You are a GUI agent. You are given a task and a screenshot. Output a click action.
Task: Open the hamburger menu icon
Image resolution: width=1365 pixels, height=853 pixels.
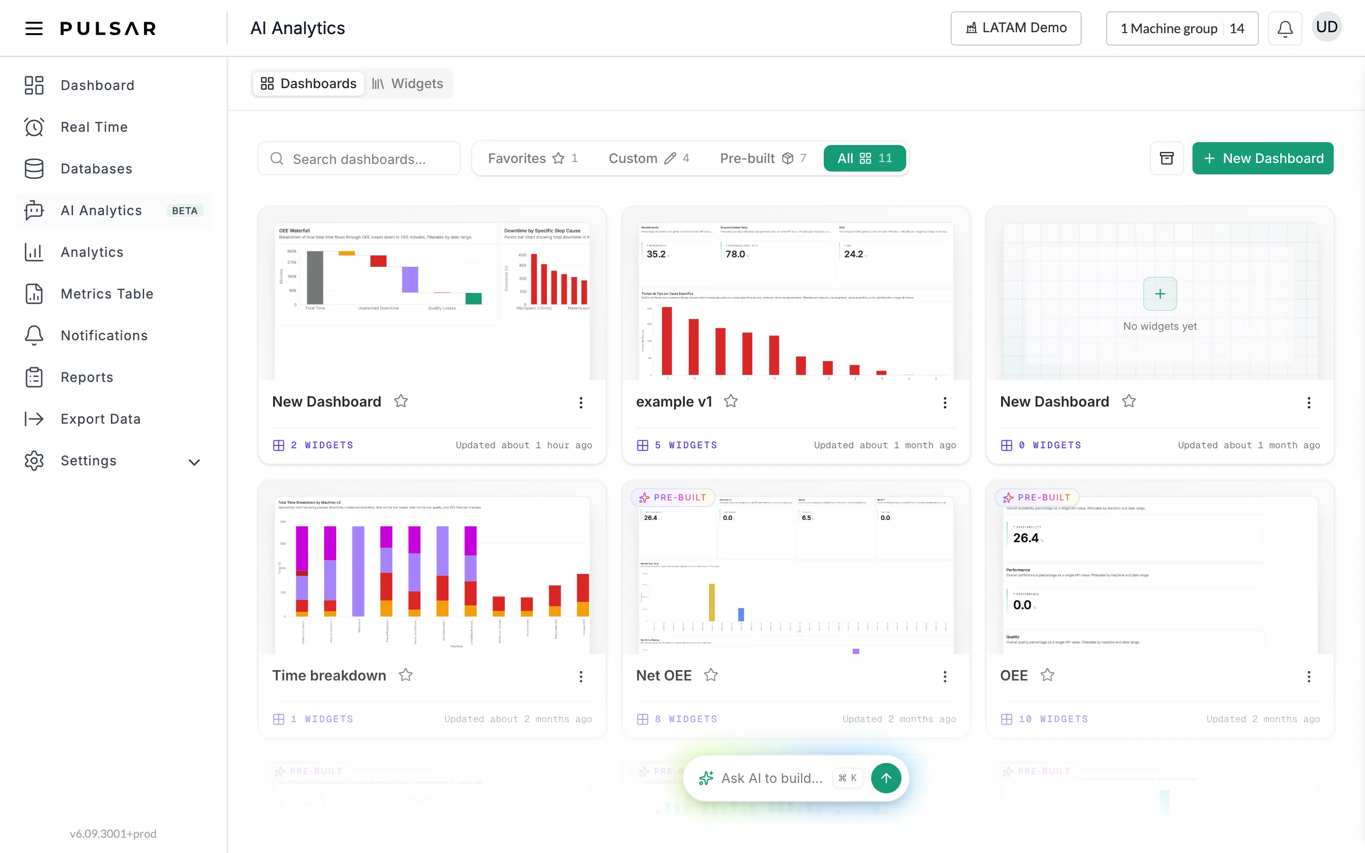[34, 28]
